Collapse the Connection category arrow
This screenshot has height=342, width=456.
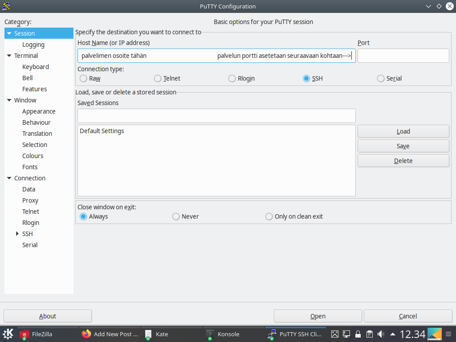coord(9,178)
